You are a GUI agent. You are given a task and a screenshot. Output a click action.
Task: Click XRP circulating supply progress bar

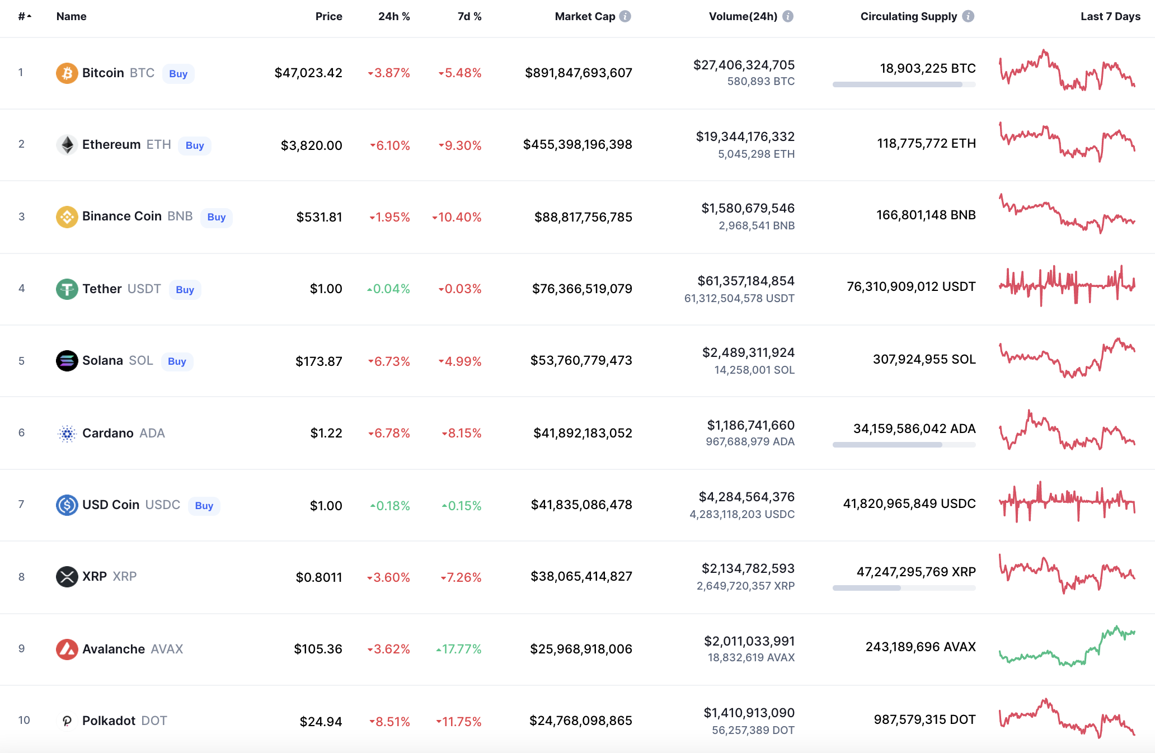(904, 588)
